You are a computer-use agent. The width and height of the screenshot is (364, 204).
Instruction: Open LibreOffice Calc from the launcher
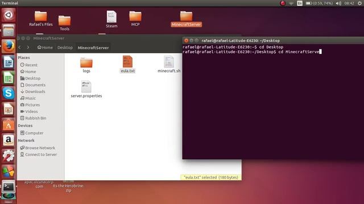point(9,78)
